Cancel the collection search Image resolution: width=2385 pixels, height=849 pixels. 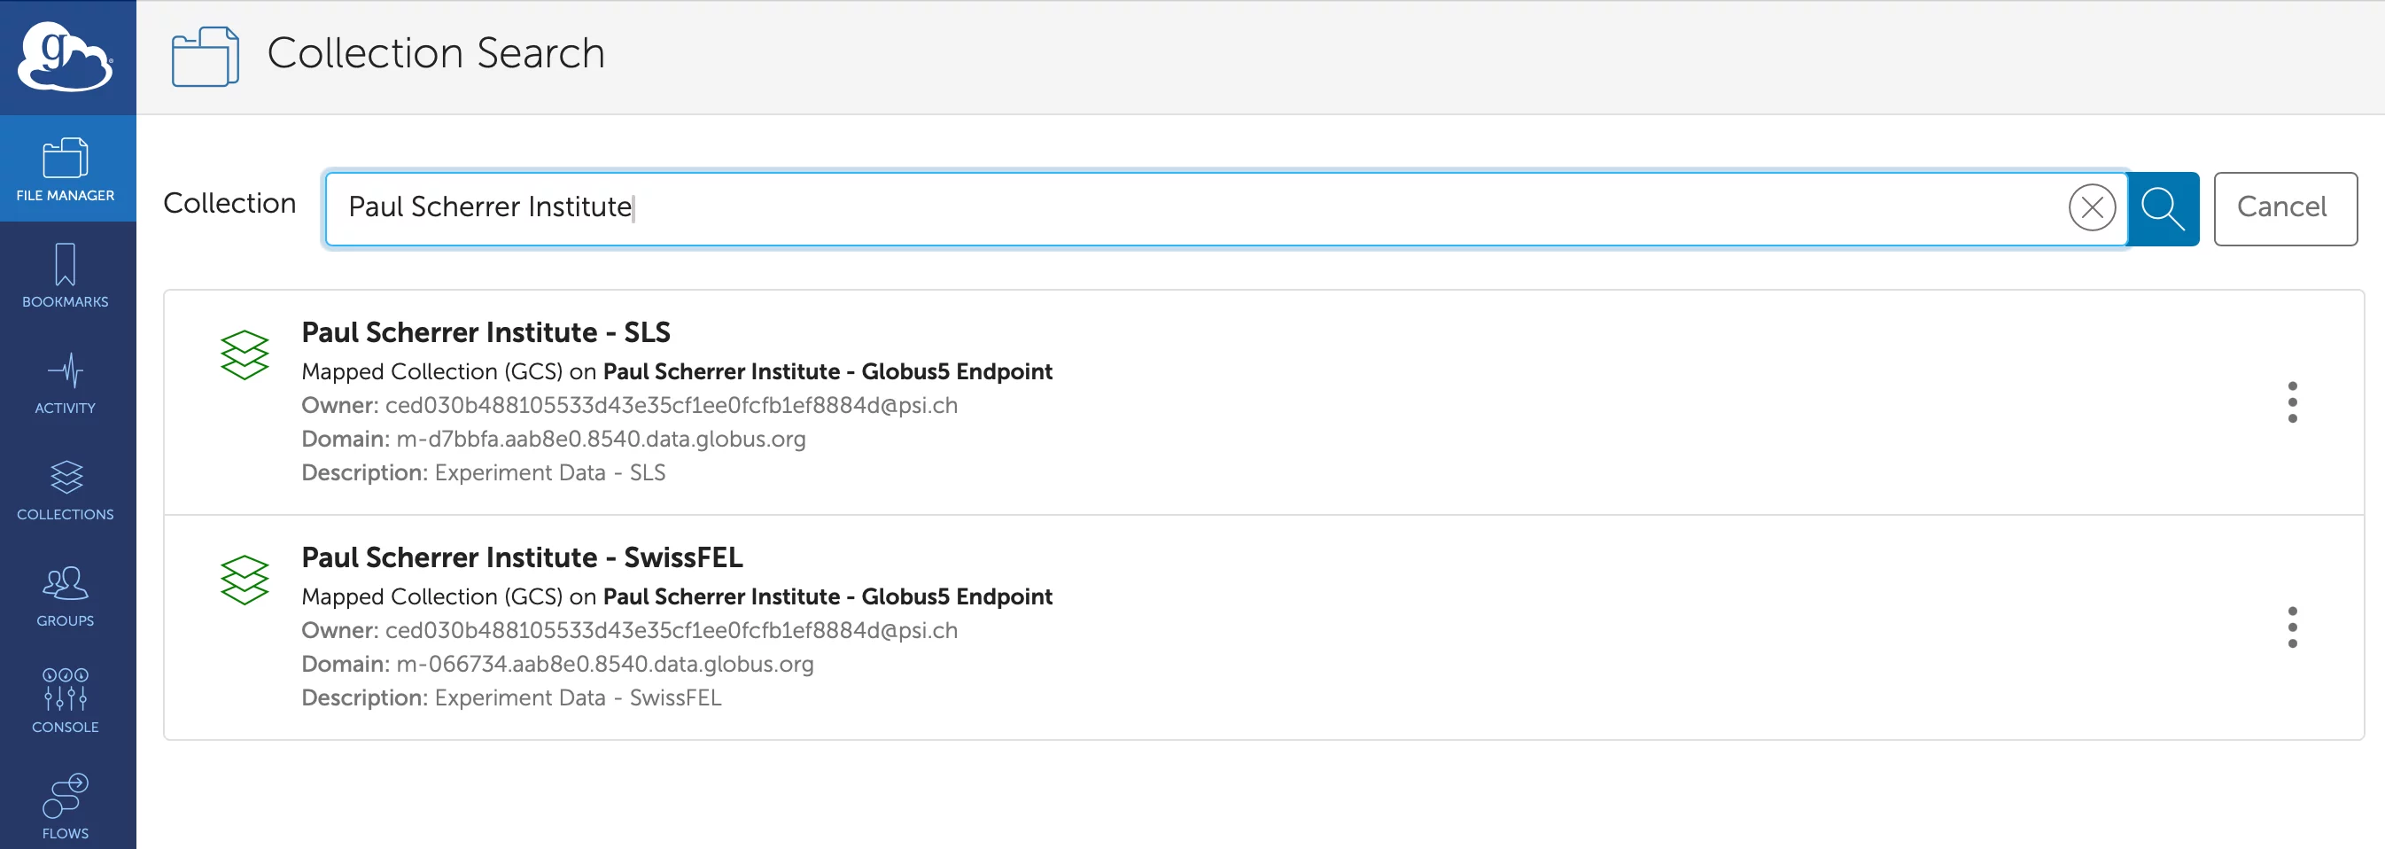(x=2284, y=207)
